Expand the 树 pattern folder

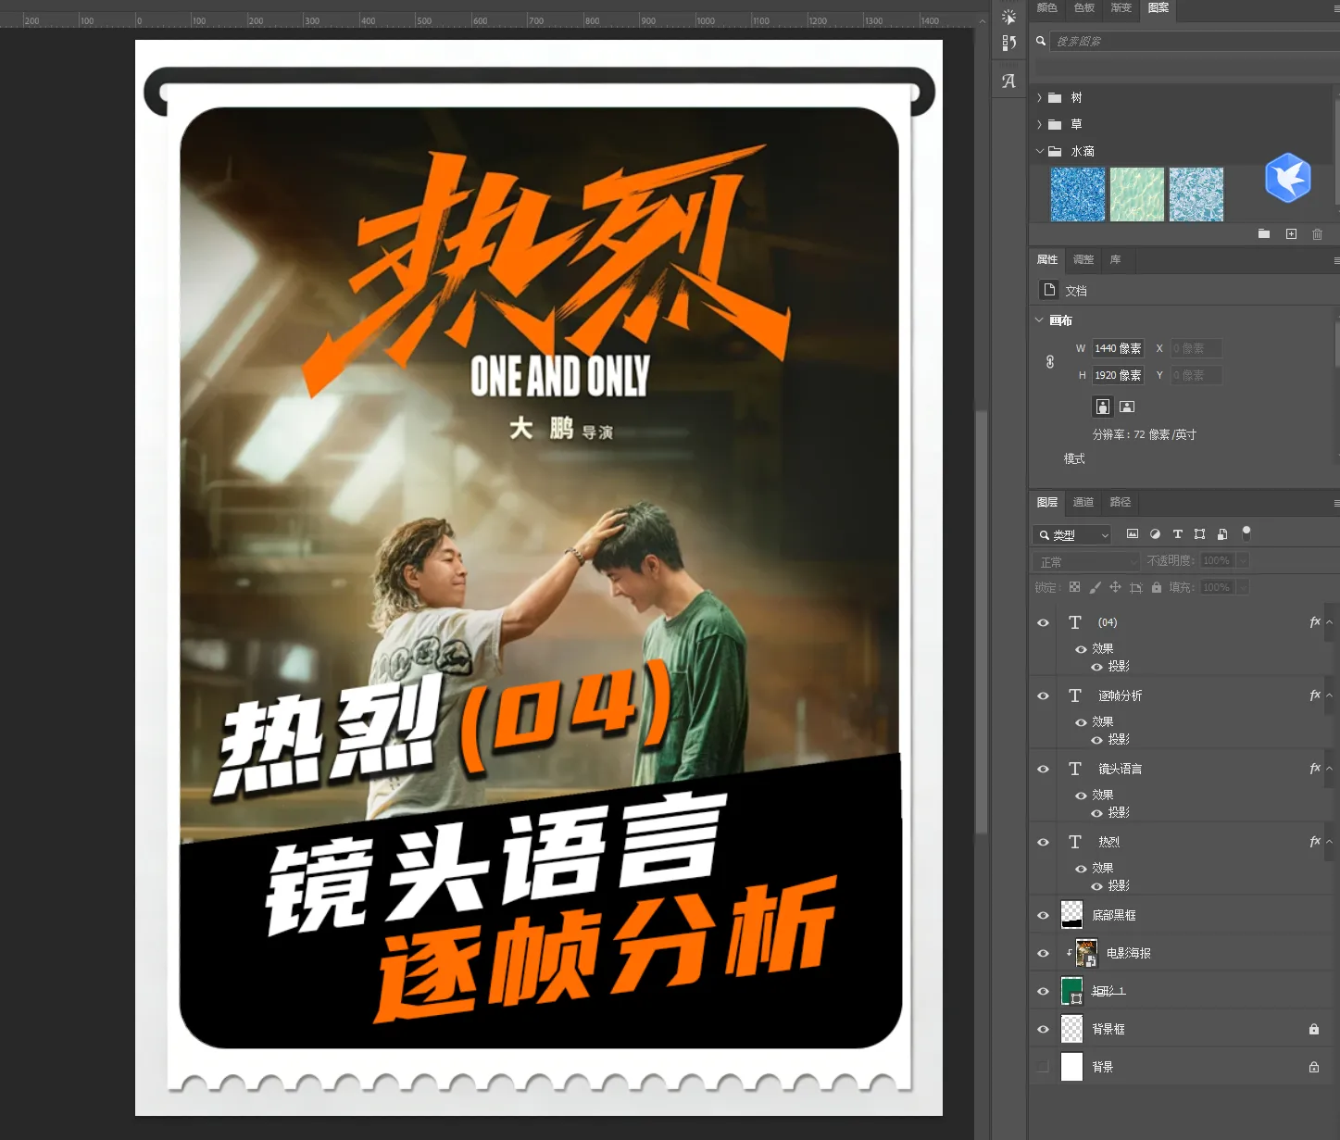pos(1039,97)
